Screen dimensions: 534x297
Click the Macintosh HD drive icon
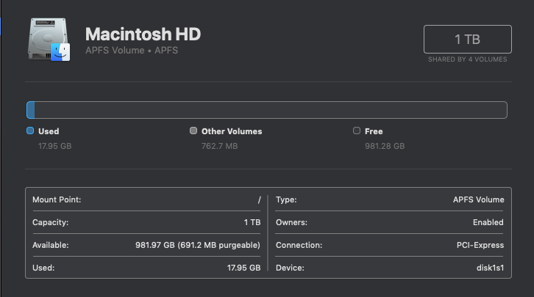pyautogui.click(x=49, y=40)
